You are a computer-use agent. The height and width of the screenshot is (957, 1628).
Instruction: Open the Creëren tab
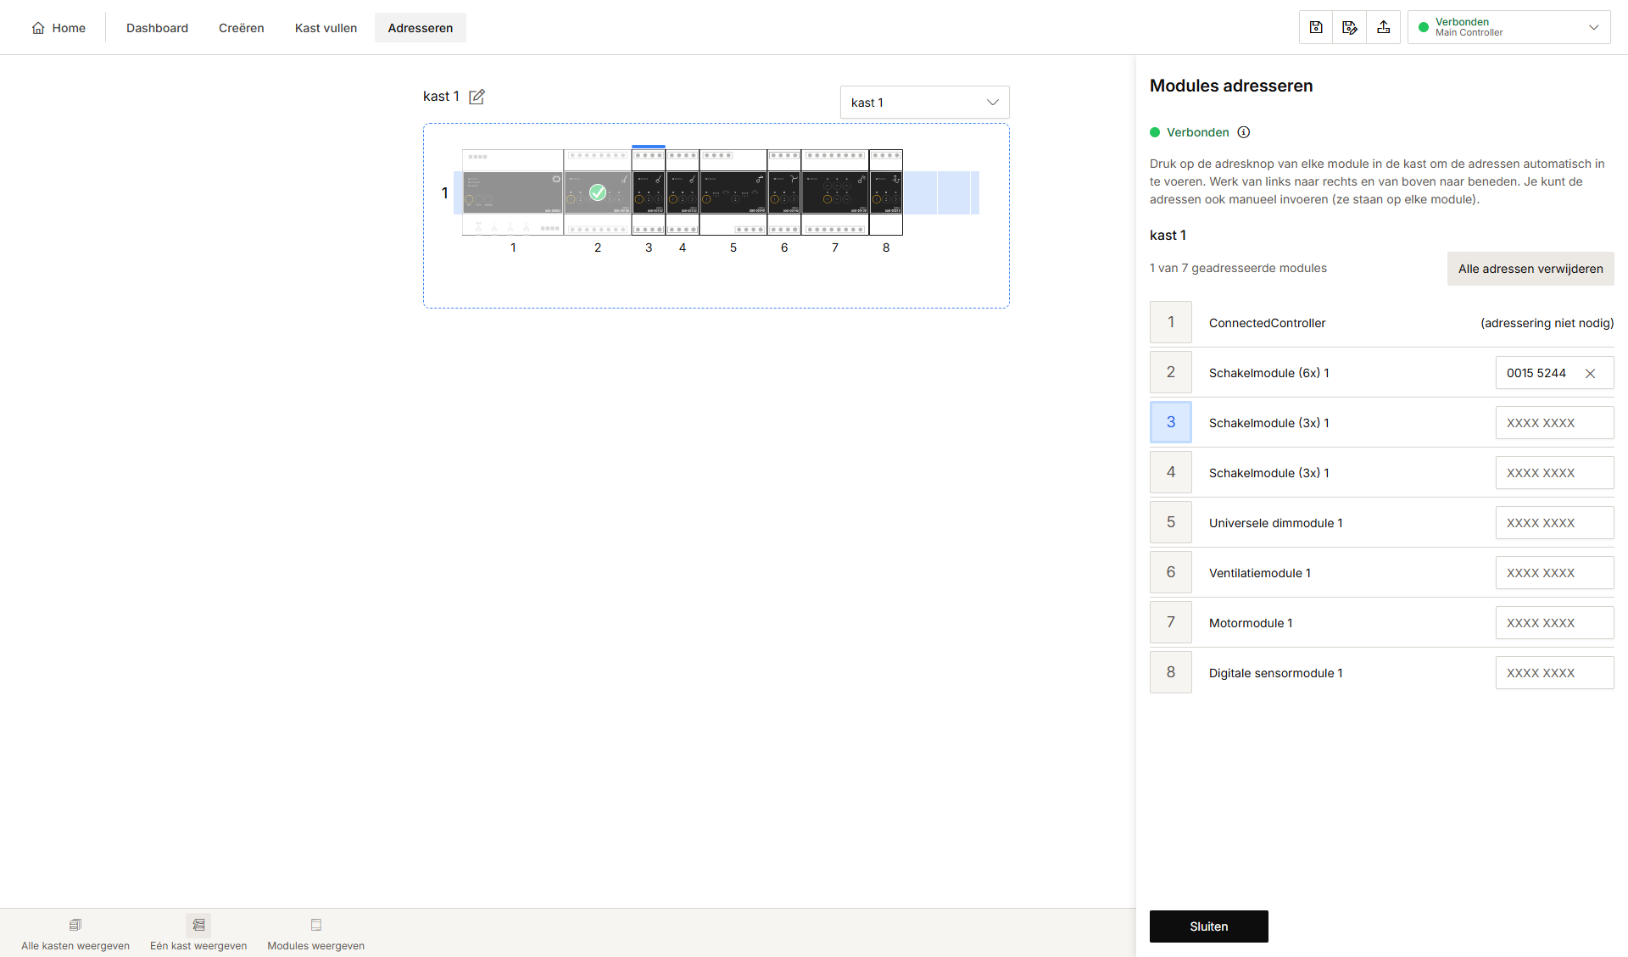(242, 28)
